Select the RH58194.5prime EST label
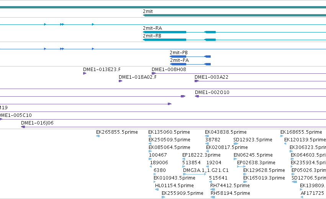Viewport: 326px width, 199px height. click(230, 193)
